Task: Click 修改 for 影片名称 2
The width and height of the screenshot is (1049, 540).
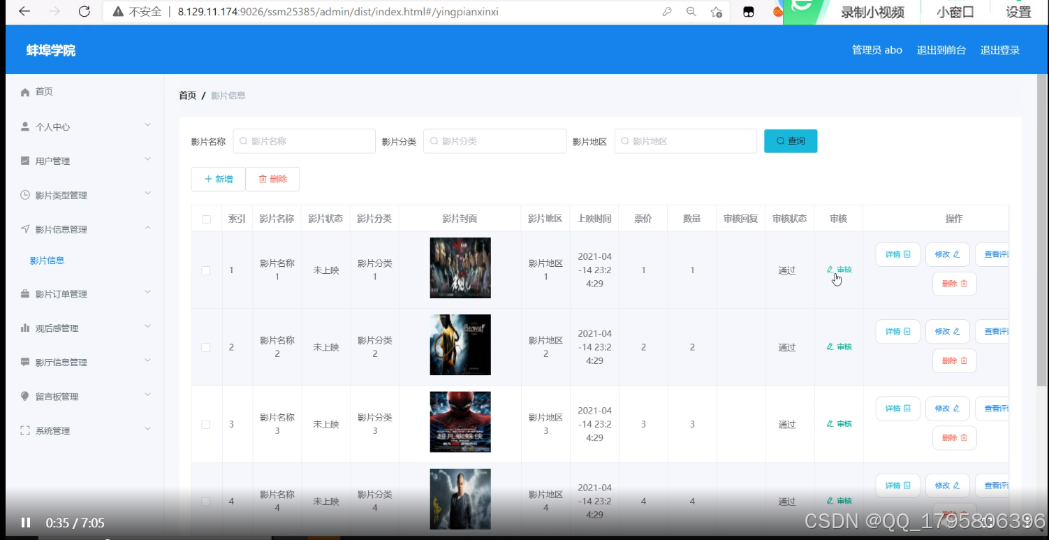Action: pyautogui.click(x=947, y=331)
